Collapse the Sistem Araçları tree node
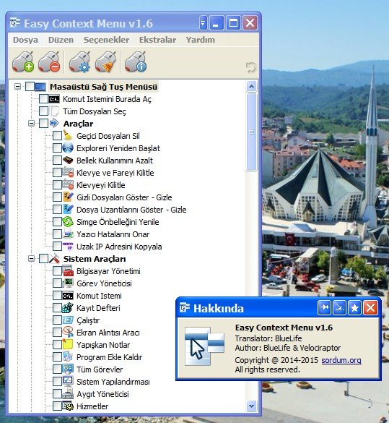389x423 pixels. point(31,259)
